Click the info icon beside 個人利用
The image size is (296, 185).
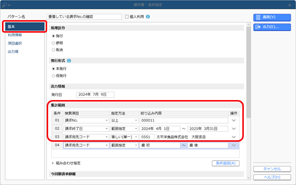(x=148, y=17)
